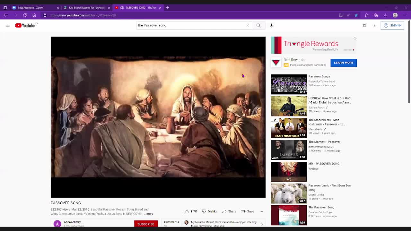Click the Sign In button
Image resolution: width=411 pixels, height=231 pixels.
click(x=392, y=25)
